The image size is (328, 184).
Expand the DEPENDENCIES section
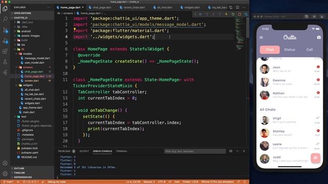pos(32,177)
